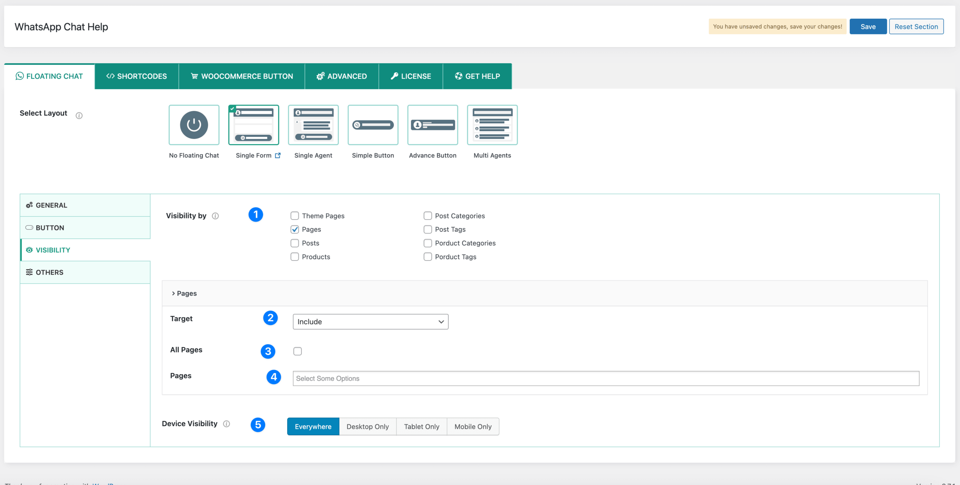Open the Single Form external preview link icon
Viewport: 960px width, 485px height.
coord(277,155)
